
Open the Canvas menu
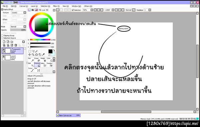click(24, 6)
